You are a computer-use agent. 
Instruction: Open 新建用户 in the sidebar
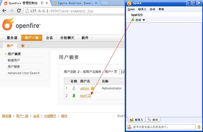coord(14,60)
